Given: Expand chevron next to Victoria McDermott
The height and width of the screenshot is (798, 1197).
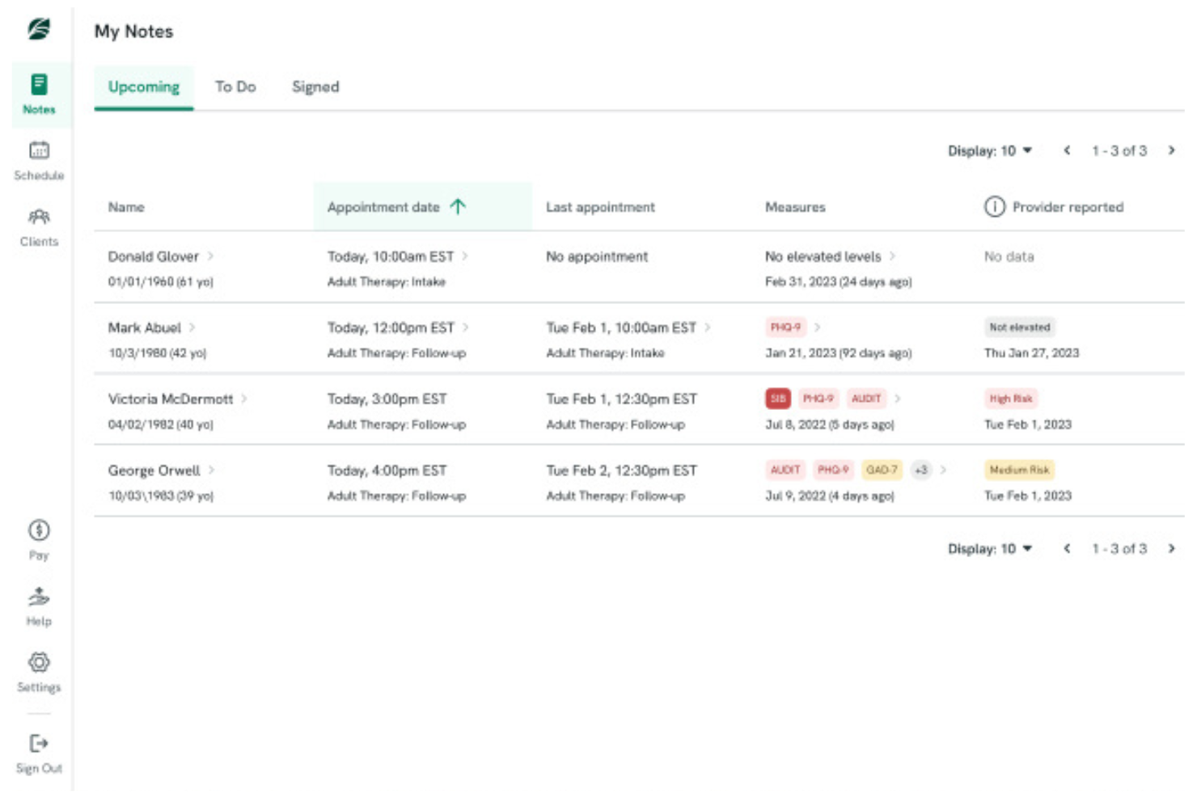Looking at the screenshot, I should point(244,399).
